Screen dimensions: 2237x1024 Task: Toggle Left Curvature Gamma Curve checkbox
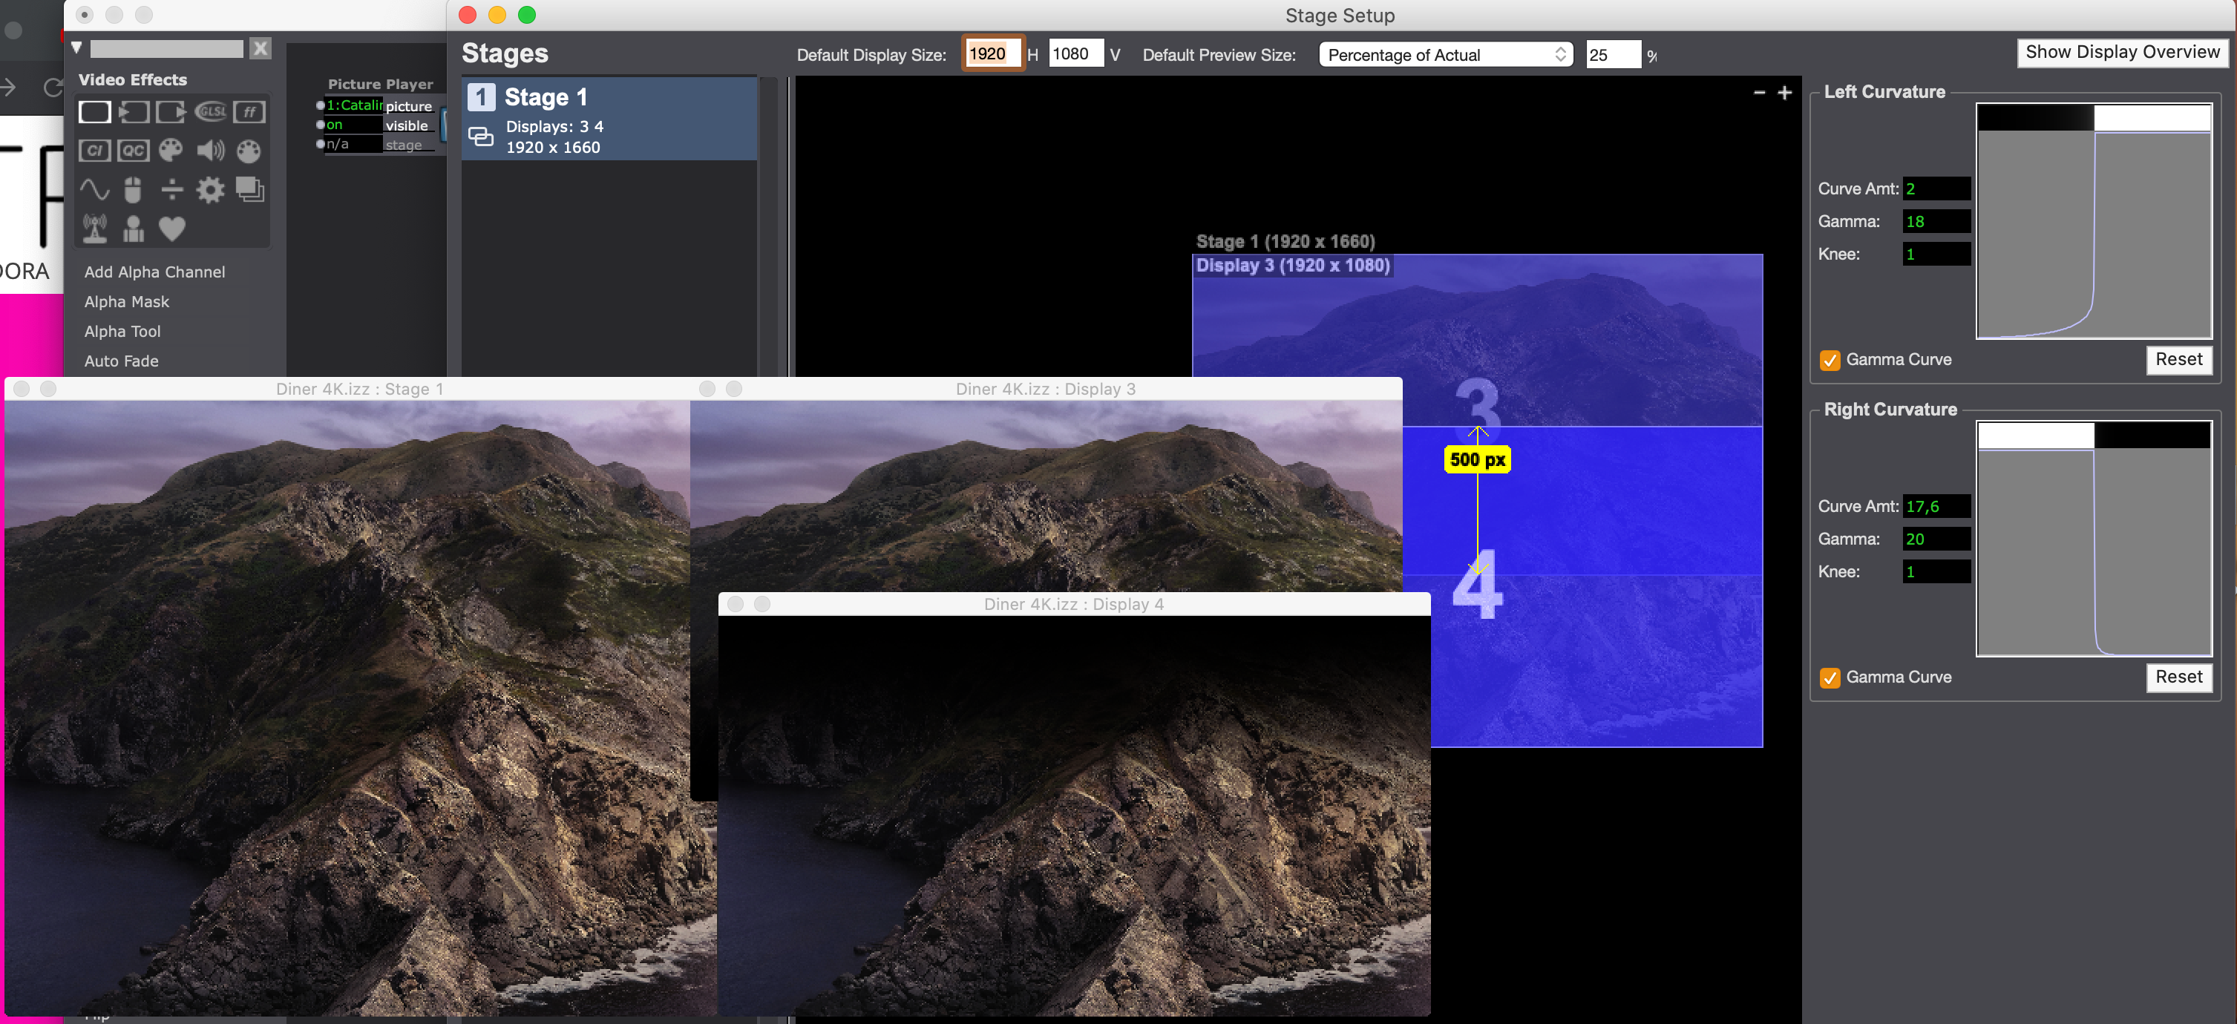1830,361
